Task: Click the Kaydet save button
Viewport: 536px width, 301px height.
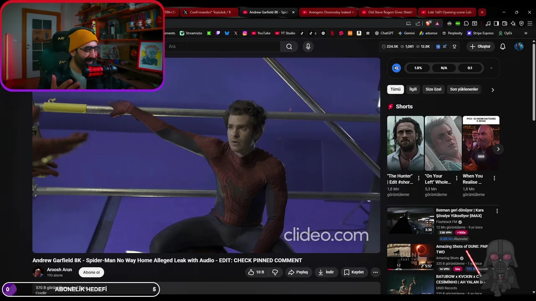Action: click(x=354, y=272)
